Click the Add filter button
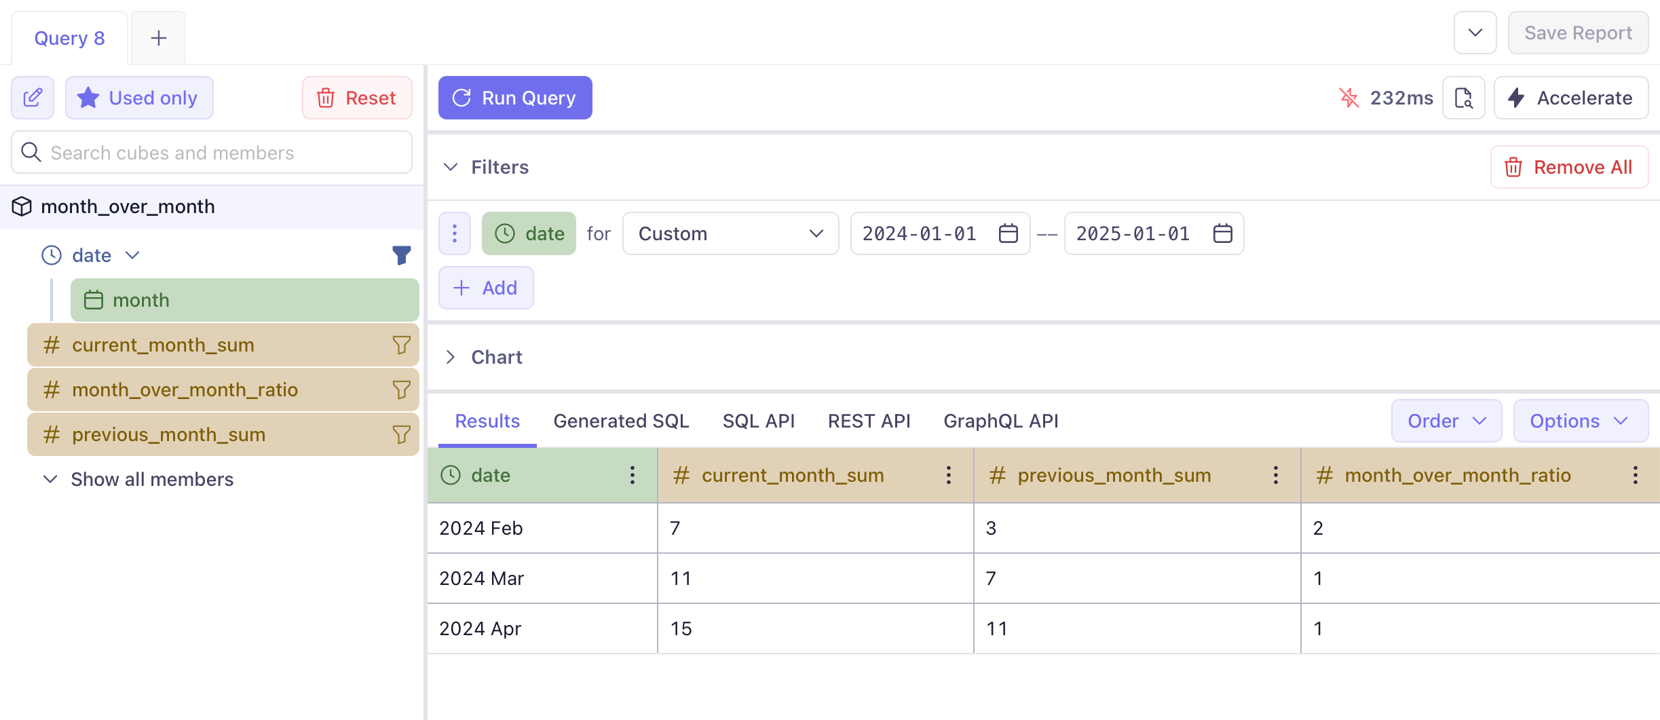1660x720 pixels. (486, 288)
